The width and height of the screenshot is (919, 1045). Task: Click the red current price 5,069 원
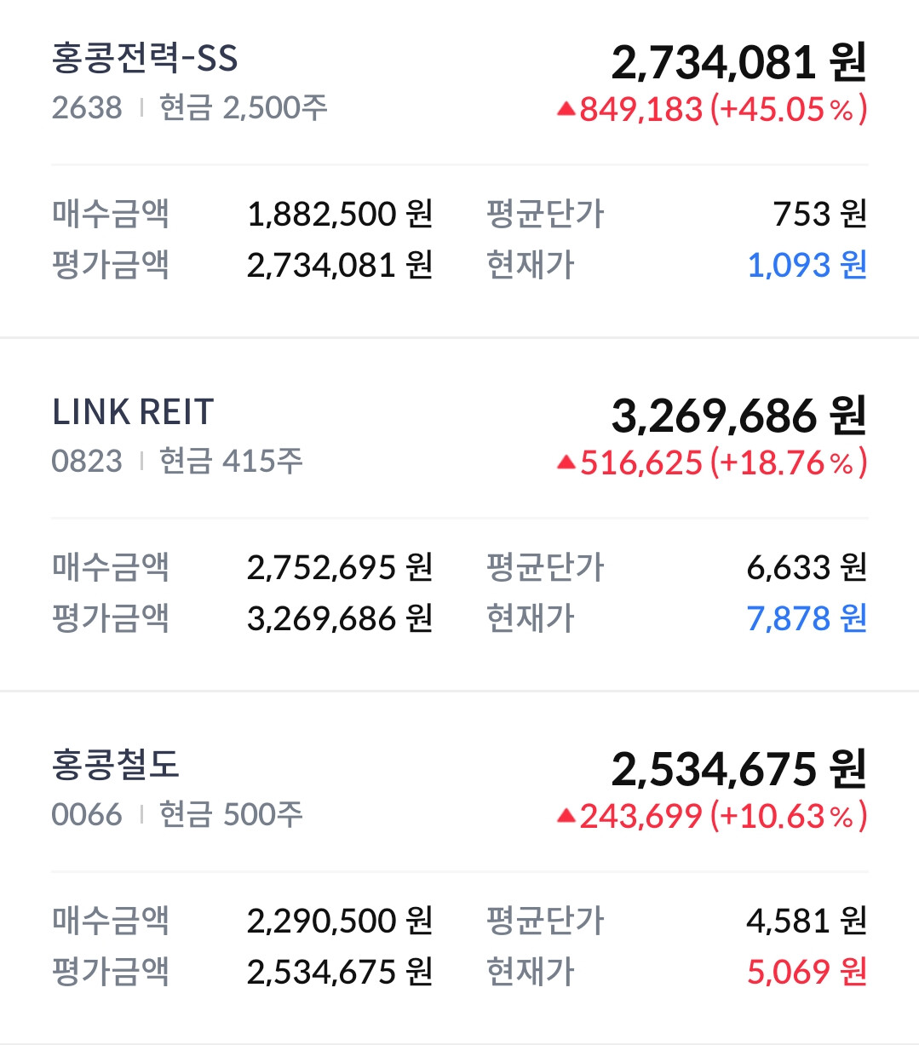point(807,971)
